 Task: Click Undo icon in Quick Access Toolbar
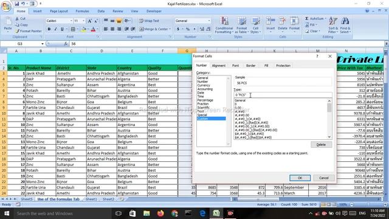coord(23,4)
